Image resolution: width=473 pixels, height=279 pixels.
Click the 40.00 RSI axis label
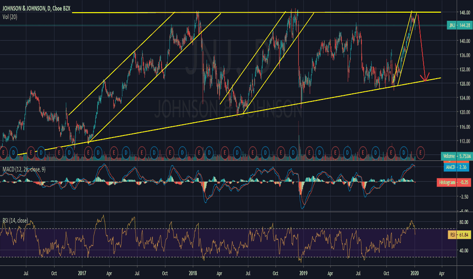[463, 251]
